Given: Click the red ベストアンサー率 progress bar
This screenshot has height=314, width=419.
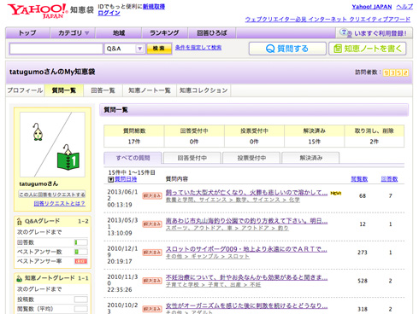Looking at the screenshot, I should [x=81, y=261].
